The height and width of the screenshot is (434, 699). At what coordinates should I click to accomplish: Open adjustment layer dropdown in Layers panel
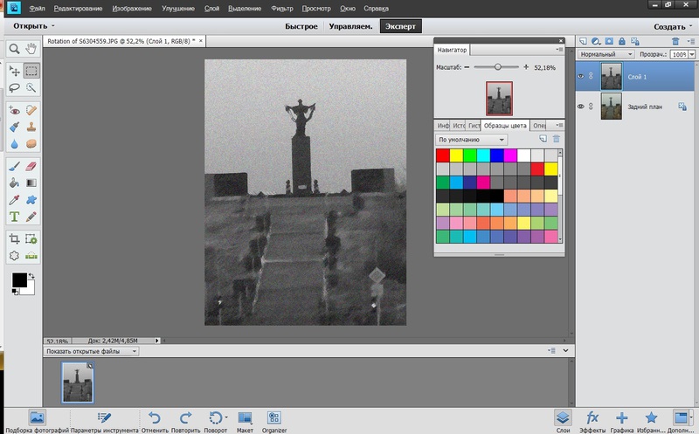coord(596,41)
